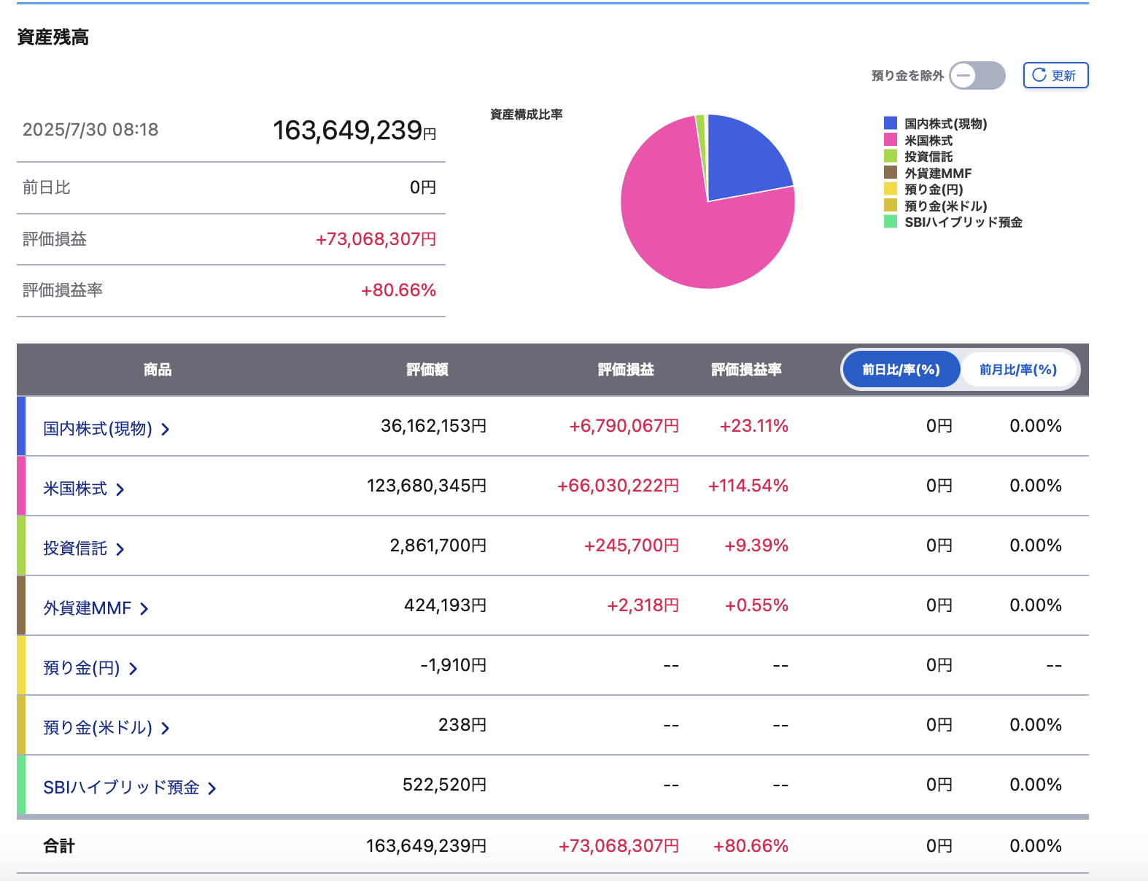Click the chevron icon beside 預り金(米ドル)
The image size is (1148, 881).
coord(166,729)
